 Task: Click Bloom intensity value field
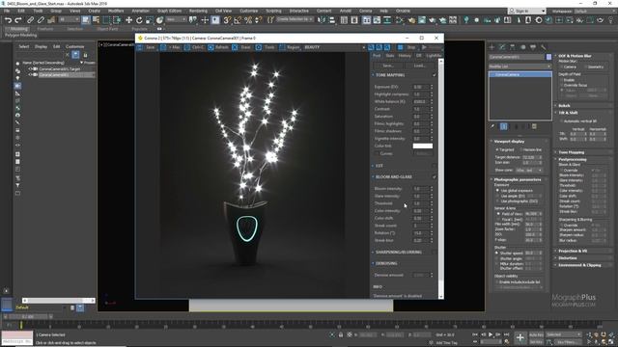point(421,189)
